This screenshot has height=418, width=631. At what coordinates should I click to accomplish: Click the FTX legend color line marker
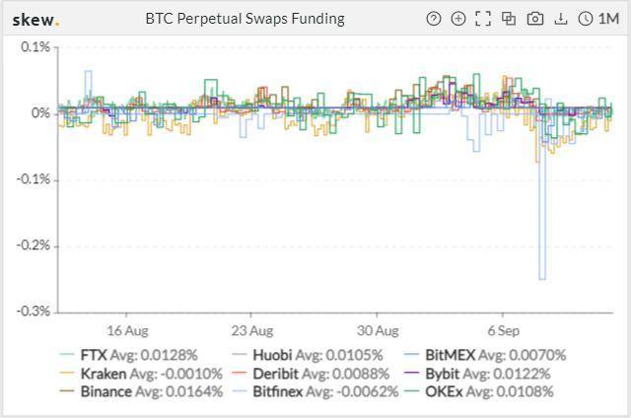(67, 355)
